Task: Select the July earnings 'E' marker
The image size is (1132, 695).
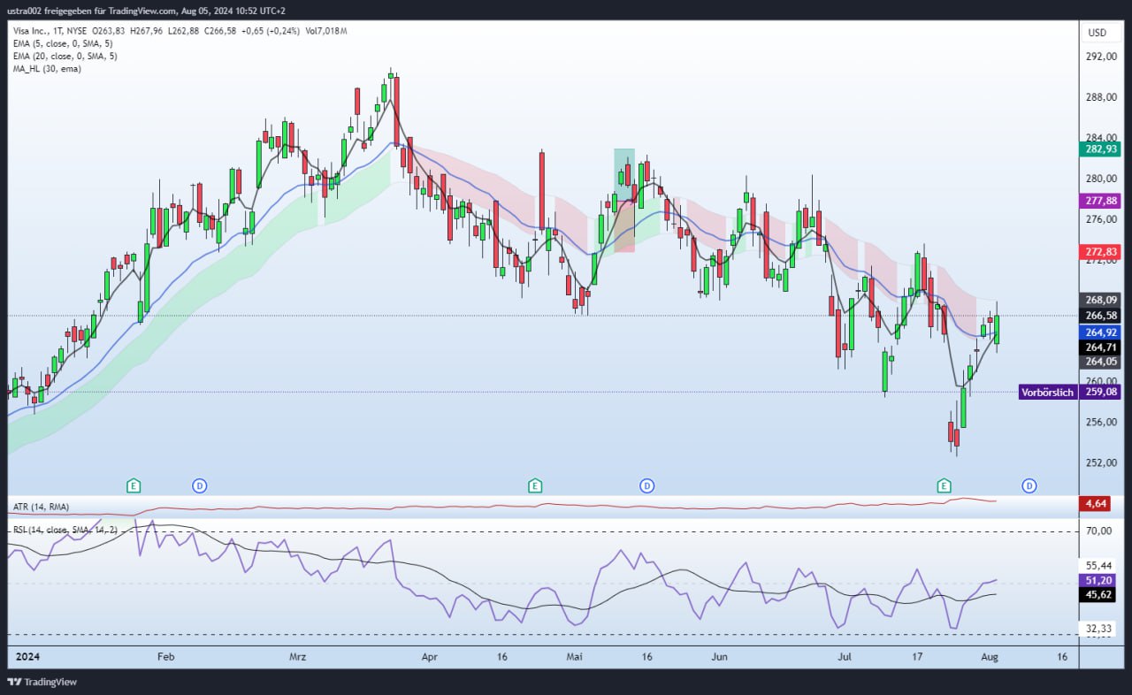Action: [x=945, y=485]
